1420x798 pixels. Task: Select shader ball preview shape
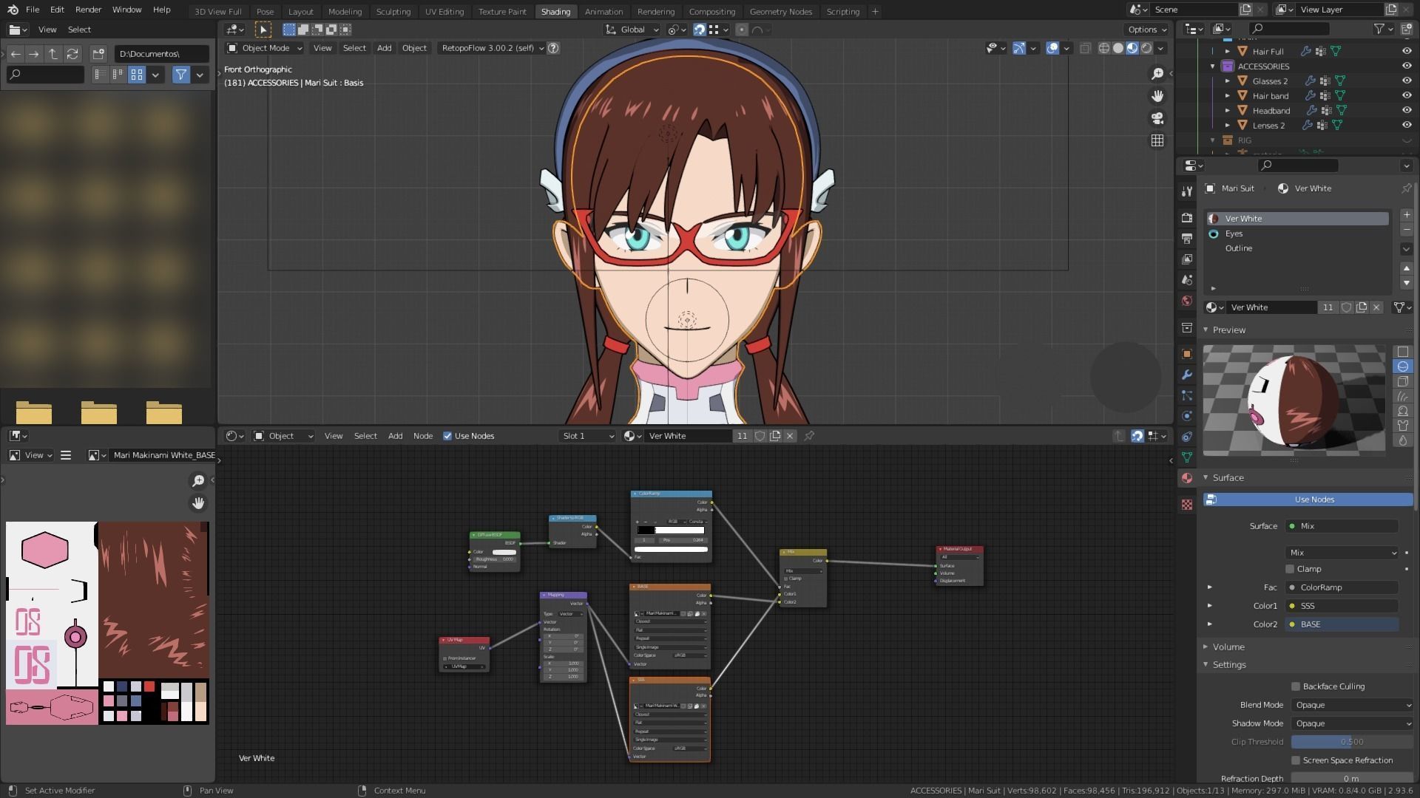pyautogui.click(x=1402, y=411)
